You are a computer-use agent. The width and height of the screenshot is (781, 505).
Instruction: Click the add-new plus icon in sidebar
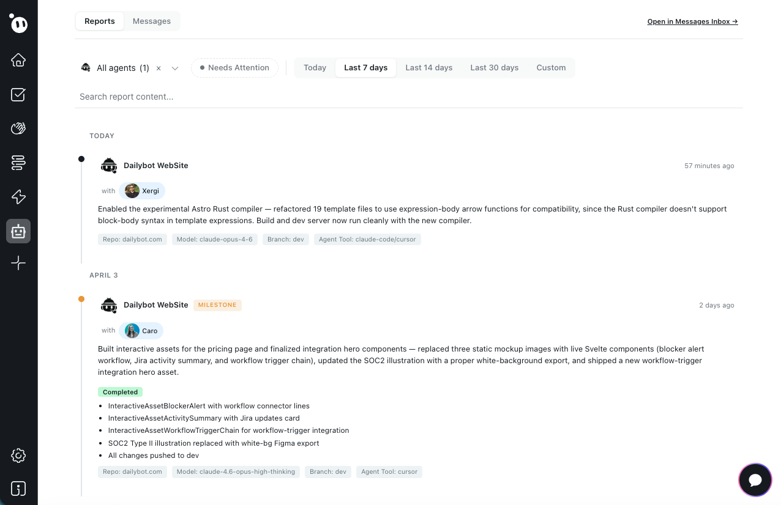click(18, 263)
